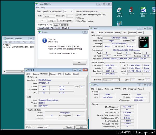The height and width of the screenshot is (135, 156).
Task: Close the CPU-Z Mainboard window
Action: point(85,70)
